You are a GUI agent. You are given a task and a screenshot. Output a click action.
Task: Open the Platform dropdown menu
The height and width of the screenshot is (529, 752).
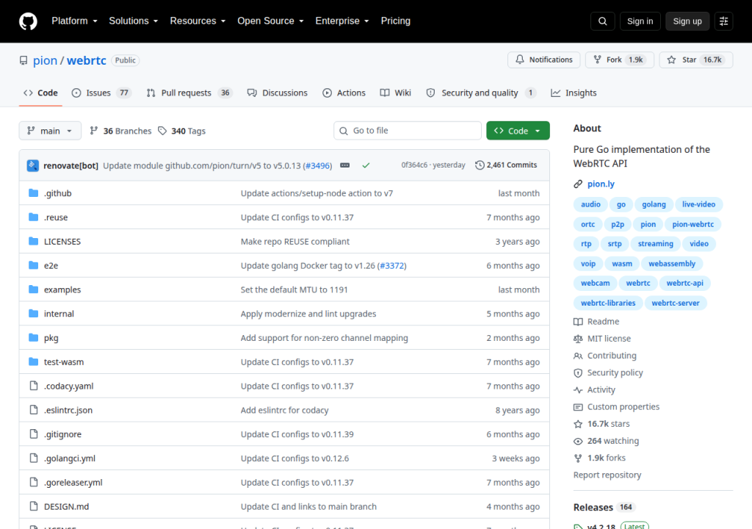[74, 21]
